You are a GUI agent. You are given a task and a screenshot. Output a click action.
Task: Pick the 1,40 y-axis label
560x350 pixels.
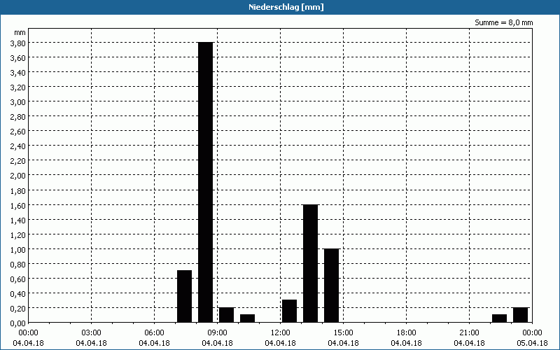tap(17, 220)
